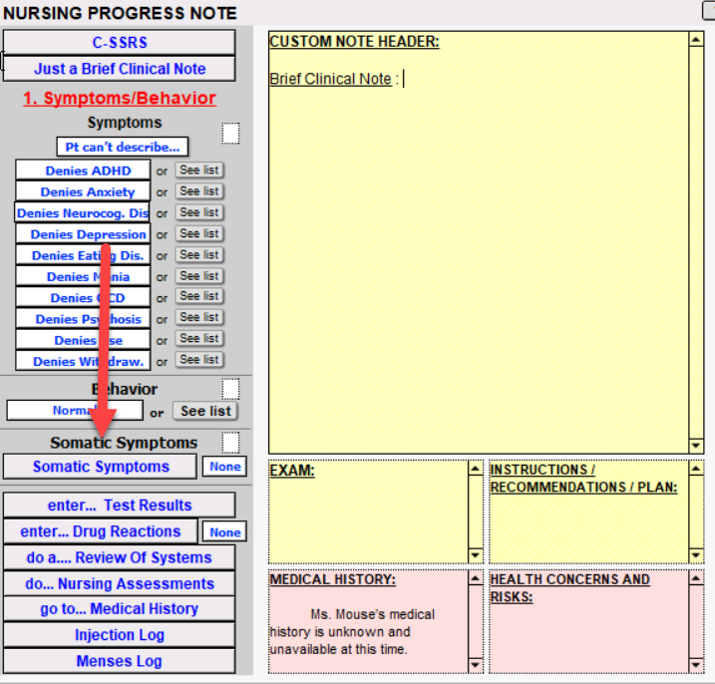Viewport: 715px width, 684px height.
Task: Tick the checkbox beside the Symptoms heading
Action: 230,133
